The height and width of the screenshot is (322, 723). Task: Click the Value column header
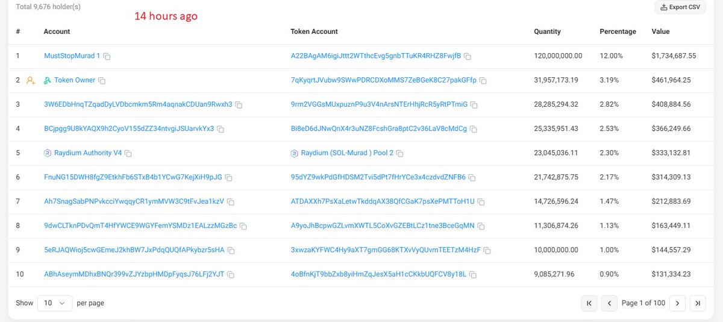[660, 31]
